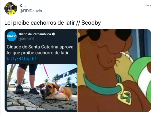Click the Diario de Pernambuco account name
154x115 pixels.
(x=35, y=34)
